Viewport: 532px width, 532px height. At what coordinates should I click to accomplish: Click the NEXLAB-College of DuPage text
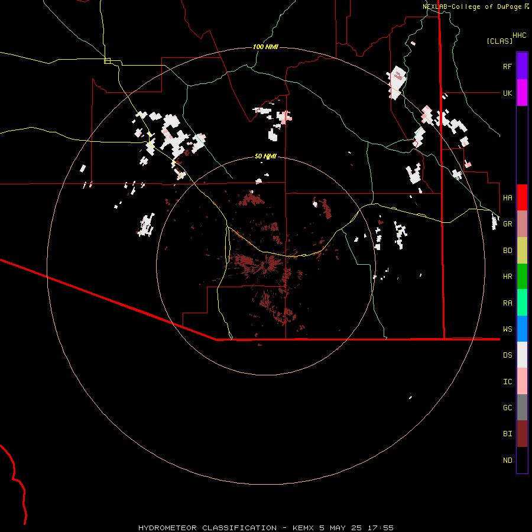tap(472, 7)
